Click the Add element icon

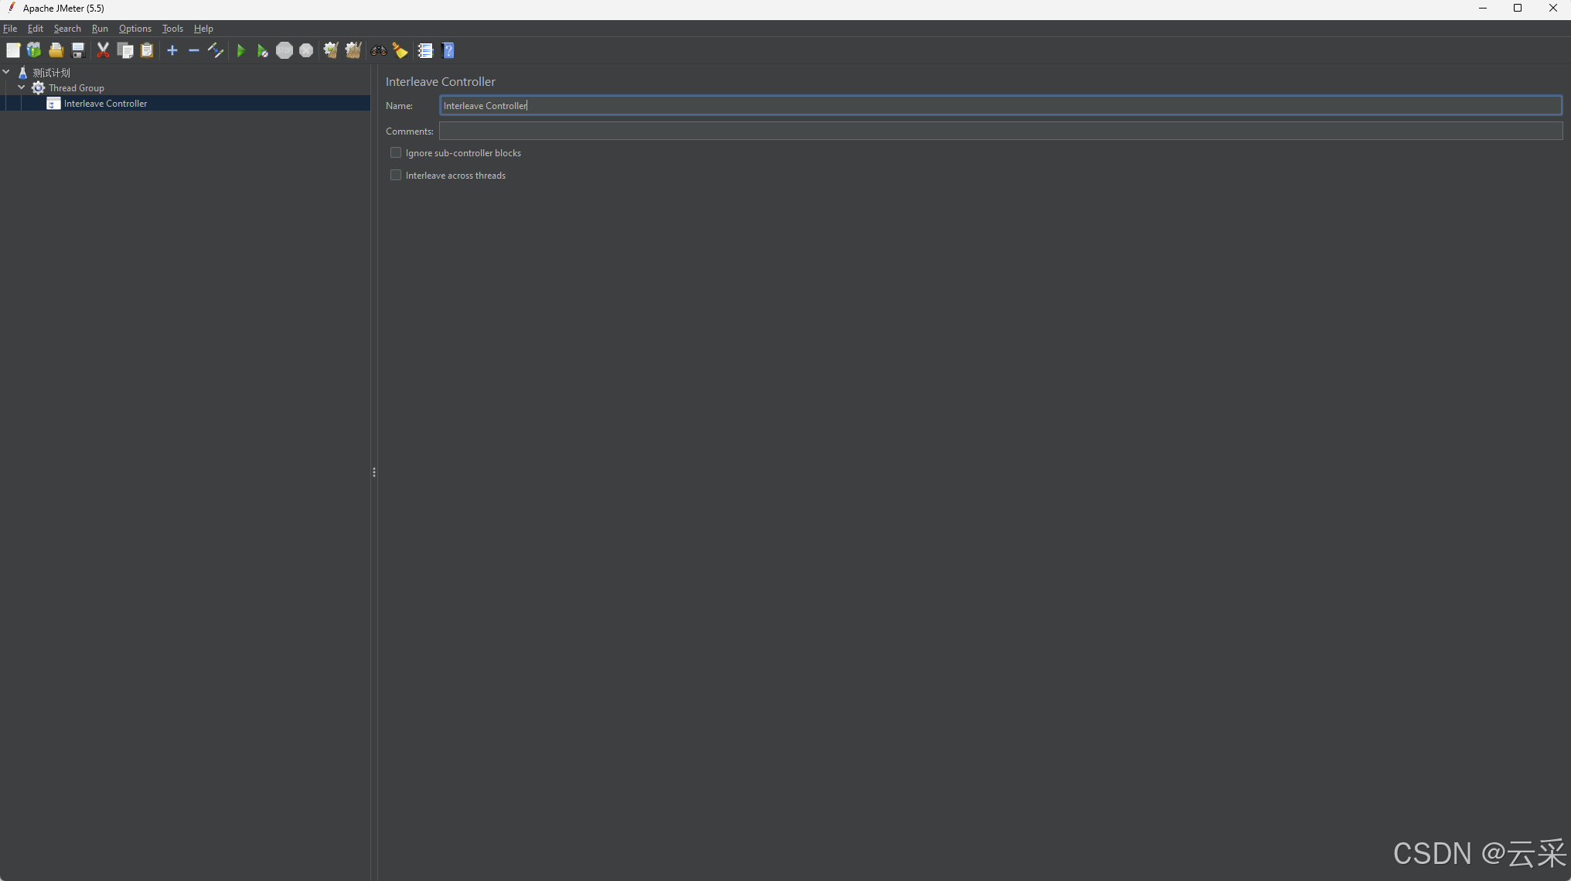tap(172, 51)
